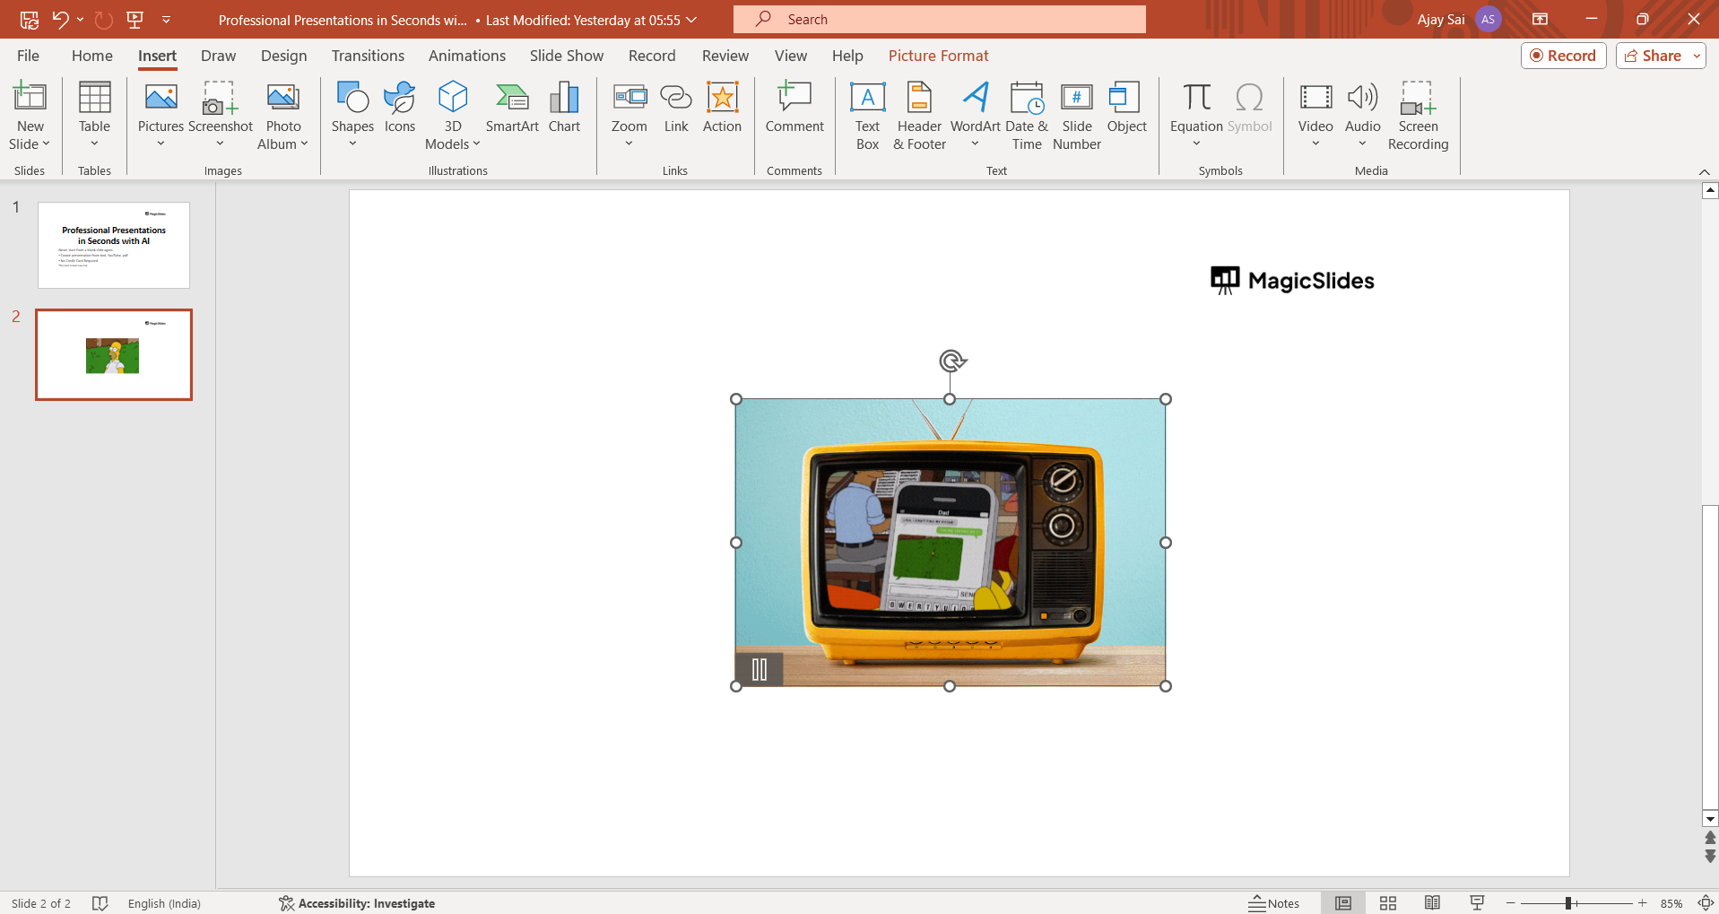Add a Comment to the slide
The image size is (1719, 914).
[794, 109]
